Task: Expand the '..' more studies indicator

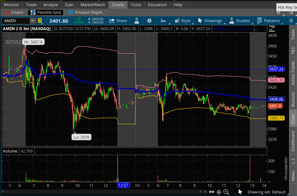Action: [x=256, y=29]
